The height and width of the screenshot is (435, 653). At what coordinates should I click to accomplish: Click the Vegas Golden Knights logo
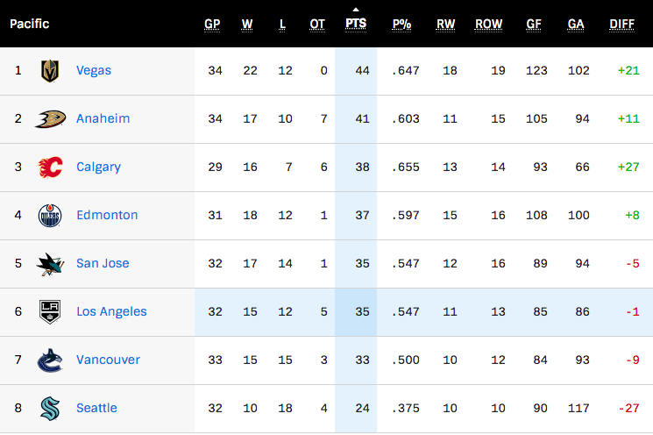(x=50, y=71)
